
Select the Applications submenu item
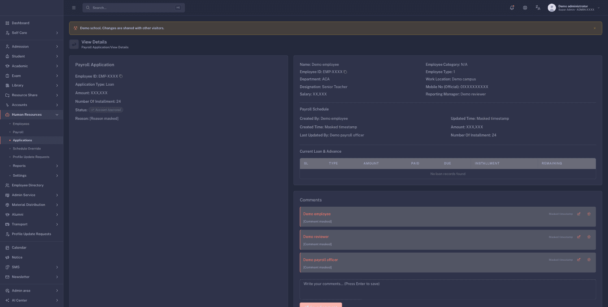[31, 141]
